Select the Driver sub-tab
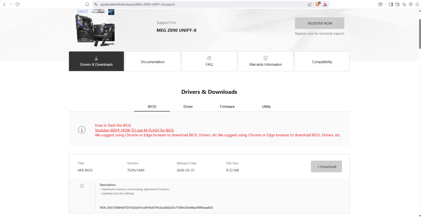 pos(188,106)
